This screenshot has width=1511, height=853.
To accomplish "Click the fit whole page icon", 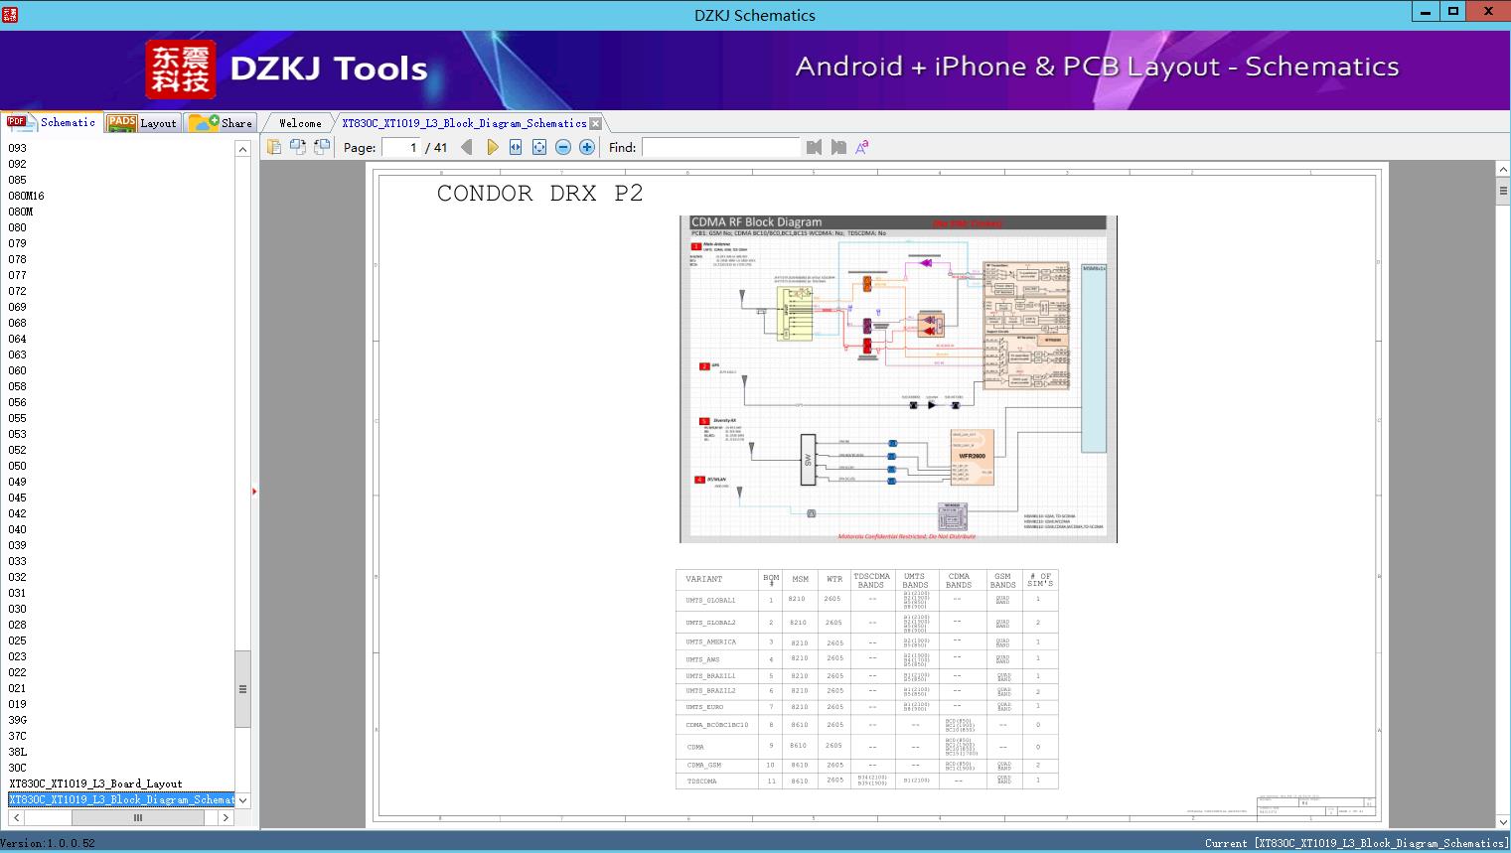I will (539, 147).
